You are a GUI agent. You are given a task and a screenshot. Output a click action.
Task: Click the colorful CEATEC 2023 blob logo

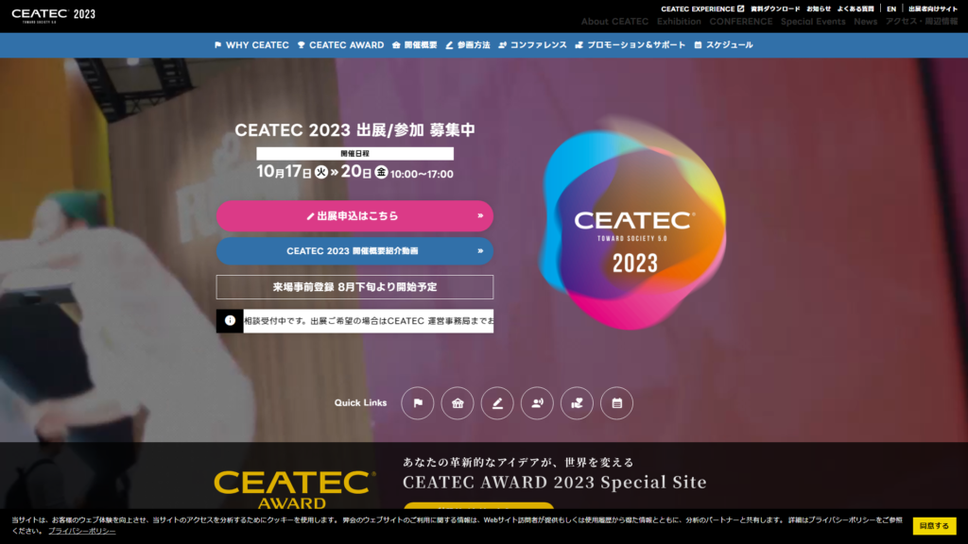633,225
